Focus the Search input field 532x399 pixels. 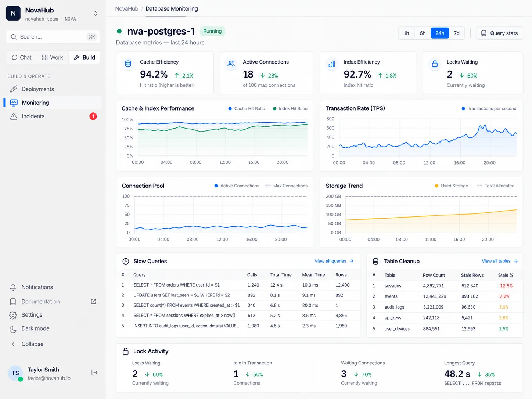tap(53, 37)
